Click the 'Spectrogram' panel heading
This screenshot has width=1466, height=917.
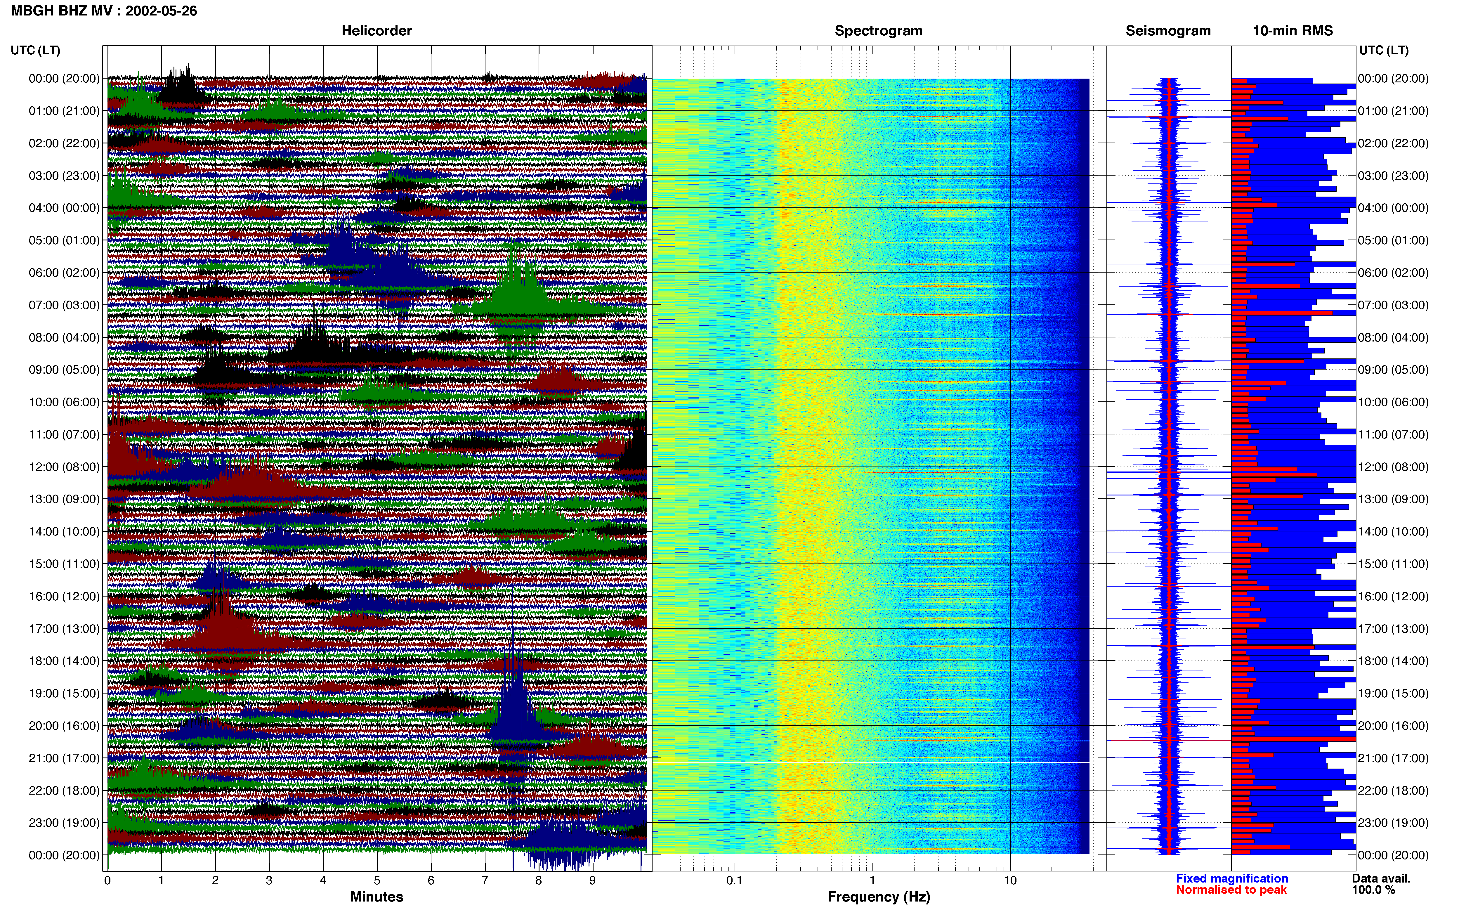[879, 31]
